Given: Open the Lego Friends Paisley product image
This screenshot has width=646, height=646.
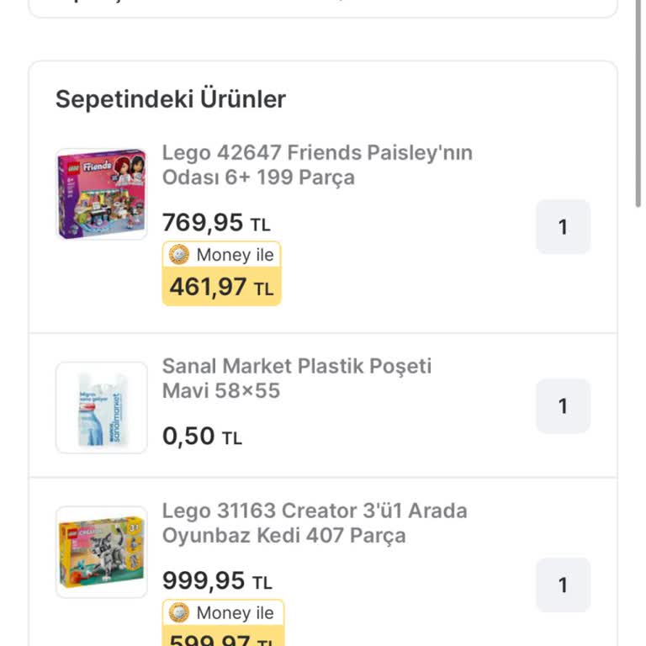Looking at the screenshot, I should (x=101, y=194).
